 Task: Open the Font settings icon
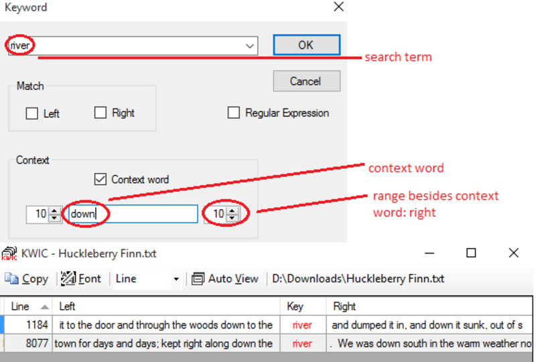[68, 279]
